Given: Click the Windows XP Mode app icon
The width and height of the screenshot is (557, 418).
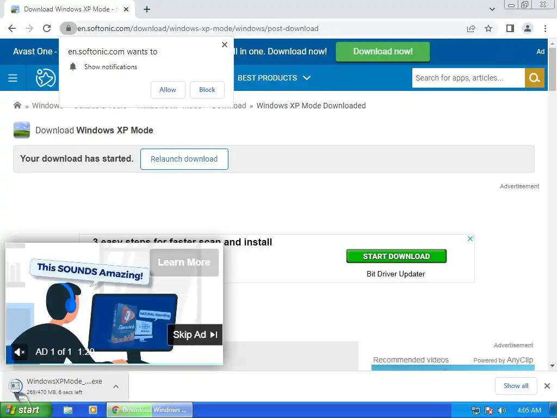Looking at the screenshot, I should click(x=22, y=130).
